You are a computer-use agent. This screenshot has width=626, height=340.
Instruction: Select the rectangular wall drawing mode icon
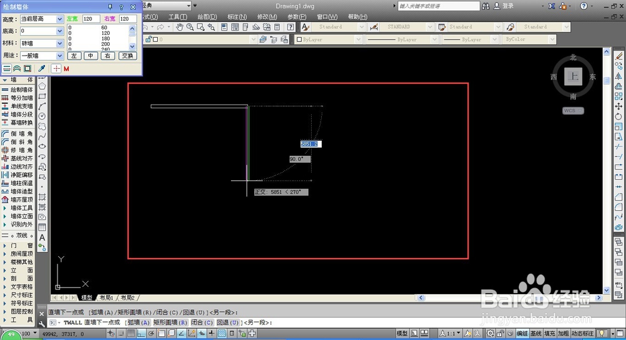pyautogui.click(x=27, y=69)
